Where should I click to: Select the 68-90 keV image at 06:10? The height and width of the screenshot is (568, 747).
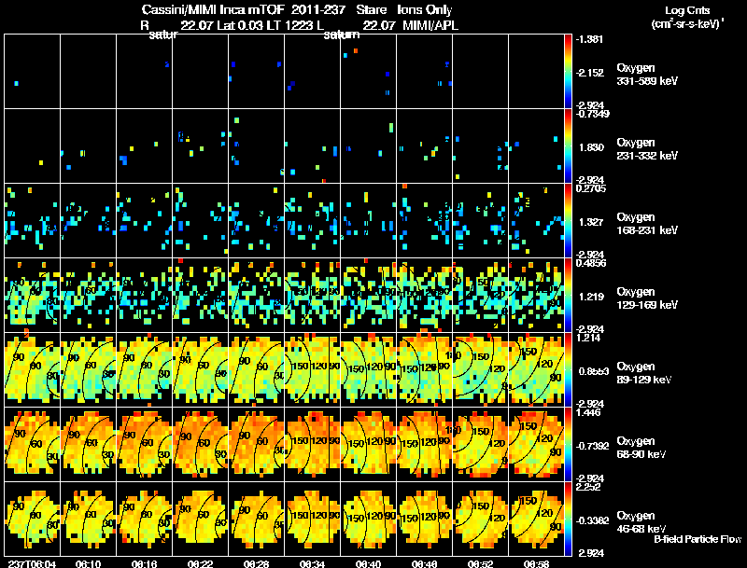point(88,444)
